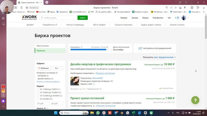Open Excel from the taskbar

[x=134, y=113]
